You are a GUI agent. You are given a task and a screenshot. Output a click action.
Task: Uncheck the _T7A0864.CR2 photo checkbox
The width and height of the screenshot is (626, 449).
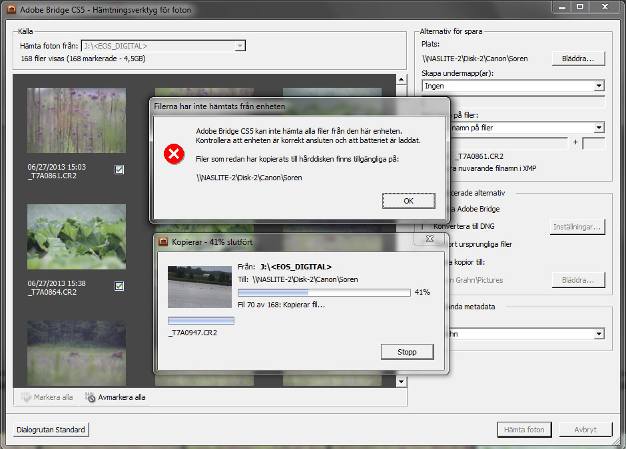click(x=119, y=286)
